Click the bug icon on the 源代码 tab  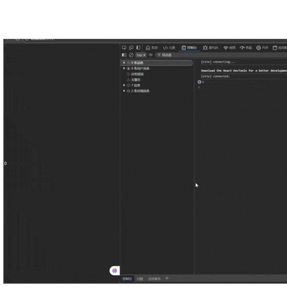point(205,48)
